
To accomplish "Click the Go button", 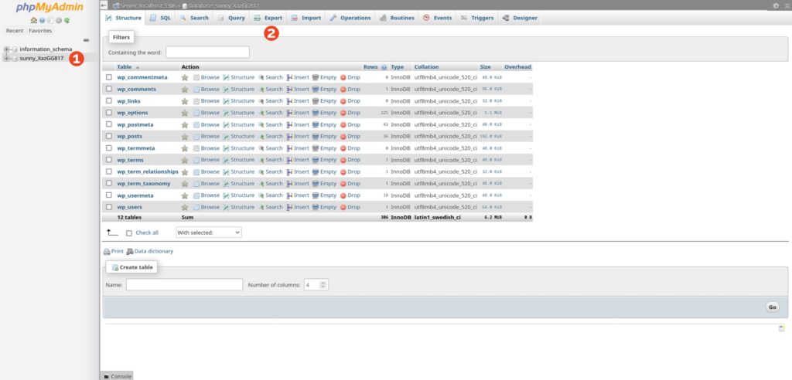I will pyautogui.click(x=773, y=307).
